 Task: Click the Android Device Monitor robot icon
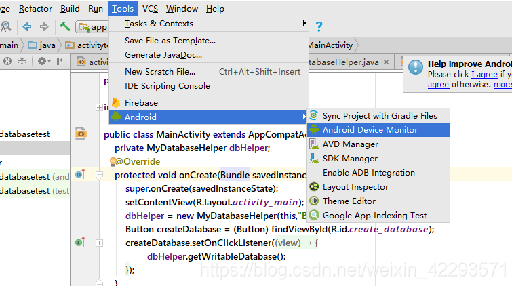tap(314, 129)
